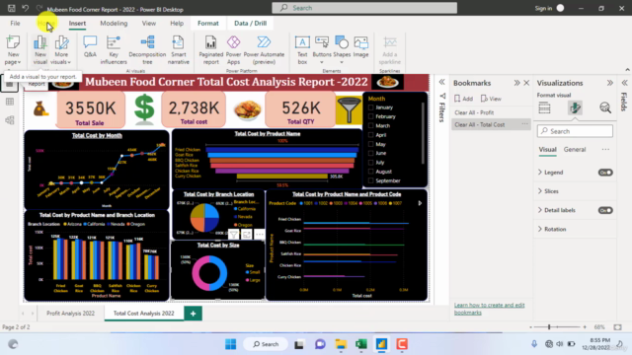Insert Power Automate visual

[x=264, y=50]
